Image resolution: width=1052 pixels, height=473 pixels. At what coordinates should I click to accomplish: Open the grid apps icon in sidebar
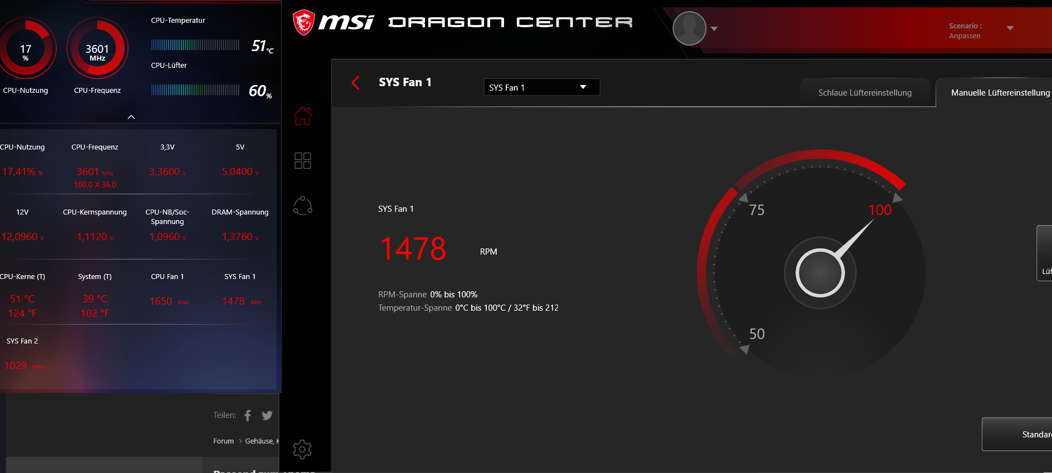pyautogui.click(x=303, y=161)
